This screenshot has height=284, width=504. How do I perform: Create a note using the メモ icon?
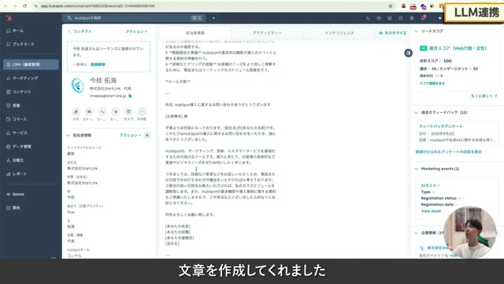[76, 112]
